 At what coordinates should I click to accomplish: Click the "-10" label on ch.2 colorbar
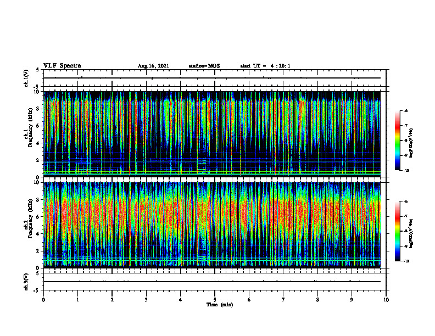(x=406, y=261)
